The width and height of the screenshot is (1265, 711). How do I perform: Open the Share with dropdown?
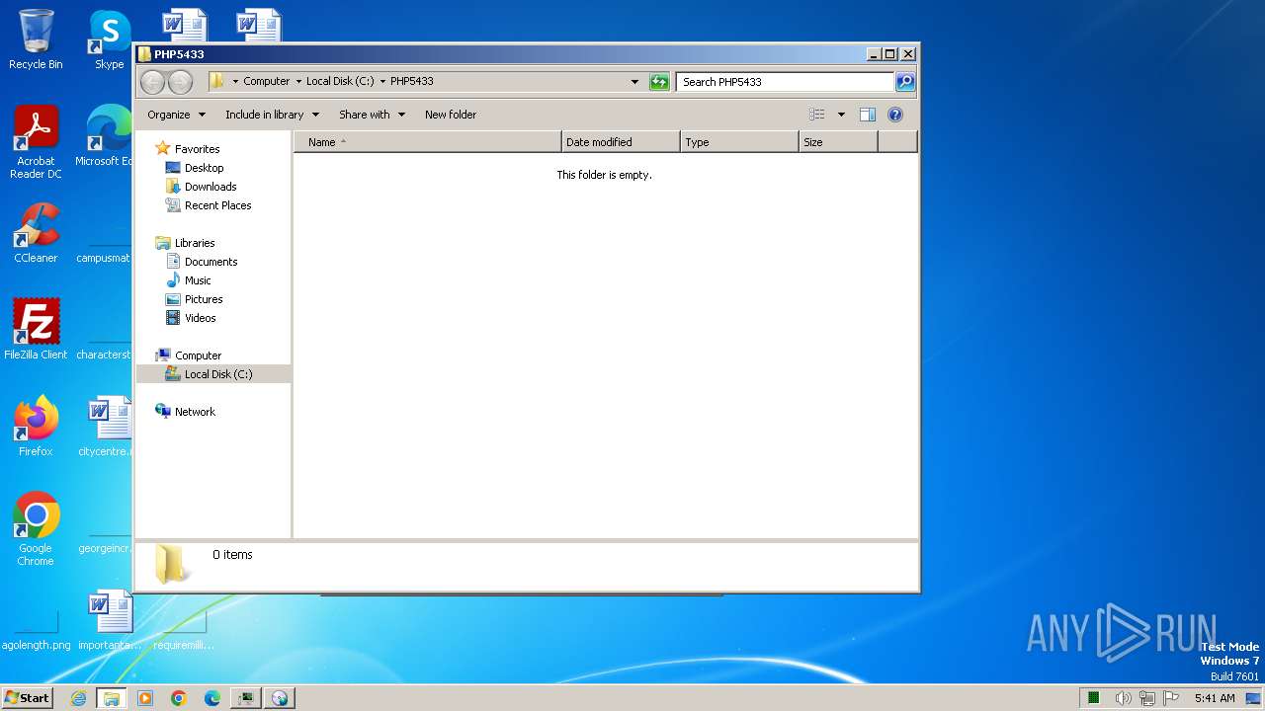372,115
